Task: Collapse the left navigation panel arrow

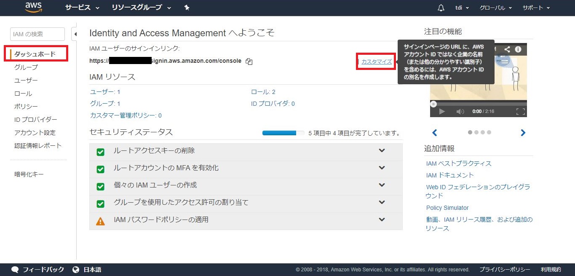Action: pyautogui.click(x=75, y=34)
